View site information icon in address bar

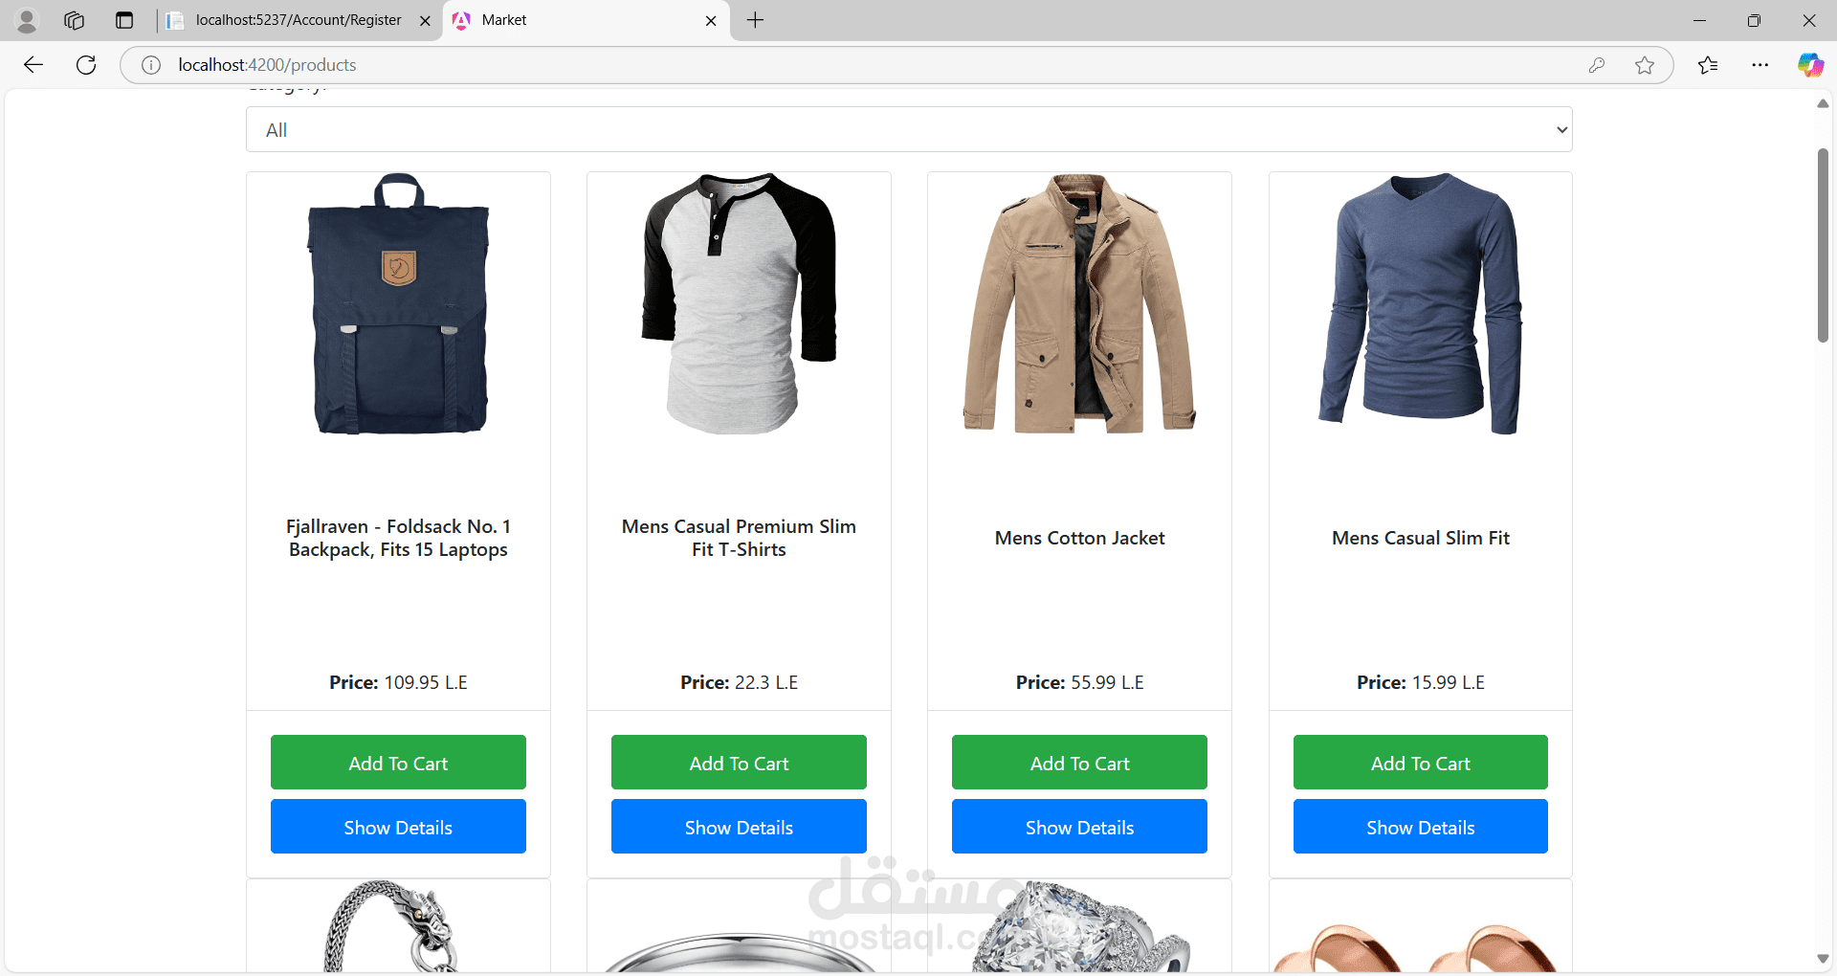151,65
